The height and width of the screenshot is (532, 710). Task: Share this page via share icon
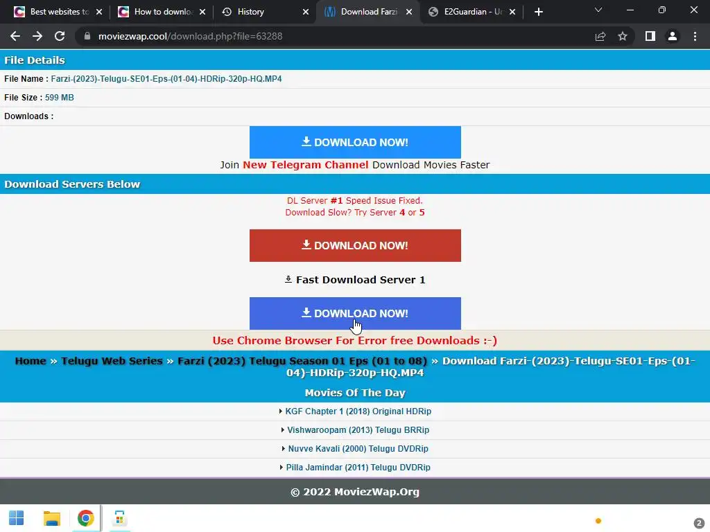pyautogui.click(x=600, y=36)
